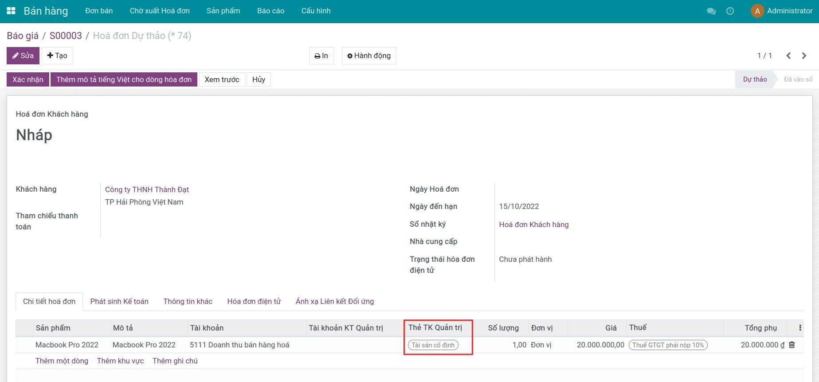Open the conversations chat icon
The height and width of the screenshot is (382, 819).
tap(711, 11)
